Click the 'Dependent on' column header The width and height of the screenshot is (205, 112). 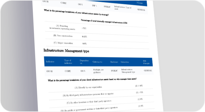pyautogui.click(x=84, y=62)
